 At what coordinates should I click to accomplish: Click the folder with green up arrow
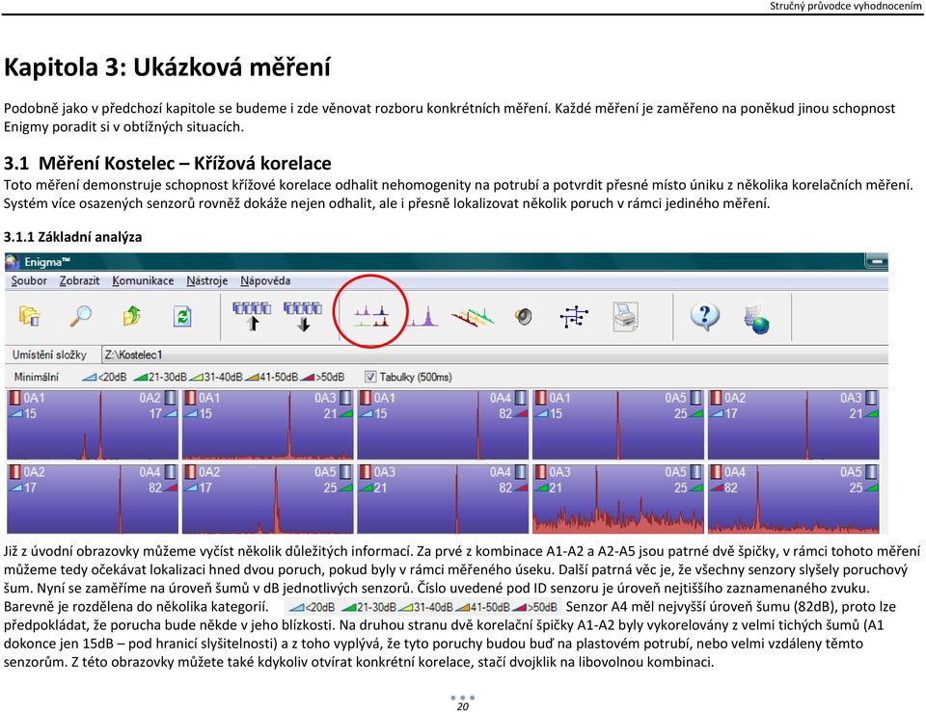[x=132, y=316]
